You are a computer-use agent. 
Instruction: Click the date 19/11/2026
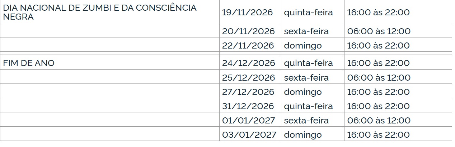[x=247, y=12]
